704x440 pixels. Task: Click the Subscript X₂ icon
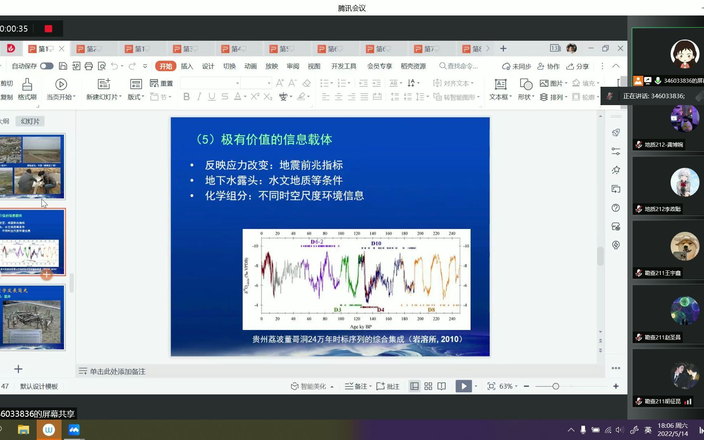point(268,97)
